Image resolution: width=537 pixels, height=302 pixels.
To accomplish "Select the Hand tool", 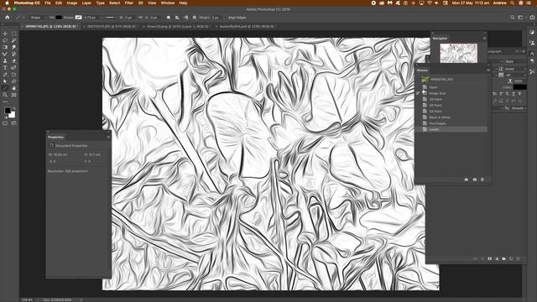I will coord(13,88).
